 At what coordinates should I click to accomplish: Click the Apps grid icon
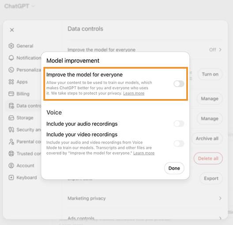coord(11,82)
